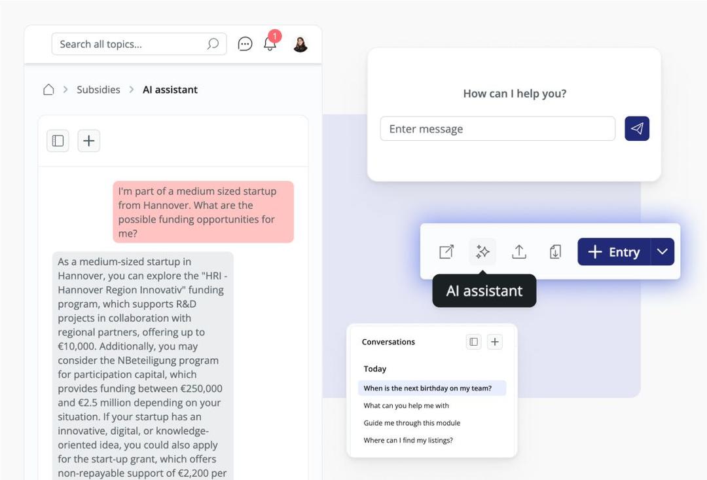Navigate to Subsidies breadcrumb link
The image size is (707, 480).
pyautogui.click(x=98, y=90)
